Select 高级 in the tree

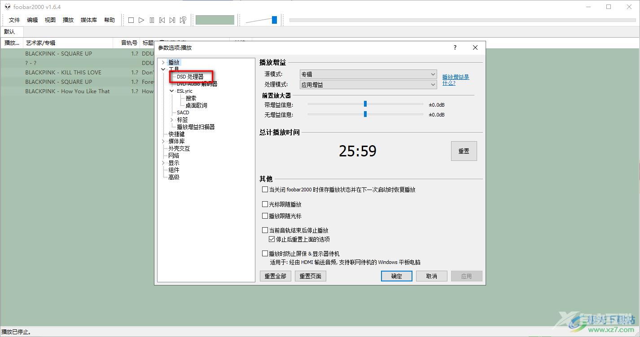point(174,177)
